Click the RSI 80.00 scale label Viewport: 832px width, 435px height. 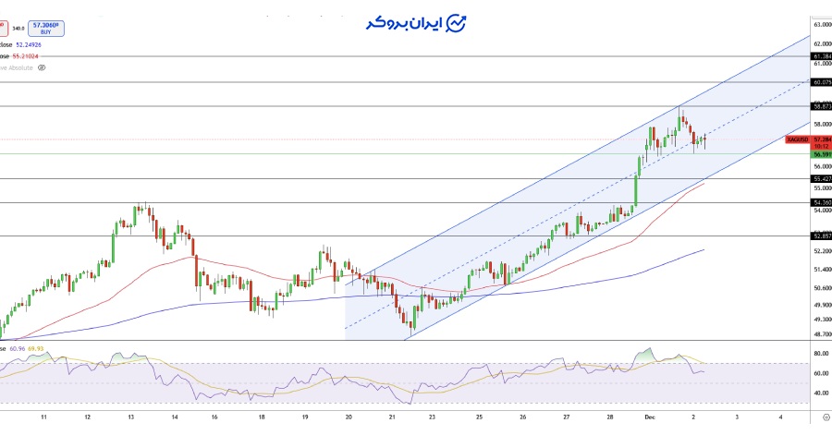[819, 354]
